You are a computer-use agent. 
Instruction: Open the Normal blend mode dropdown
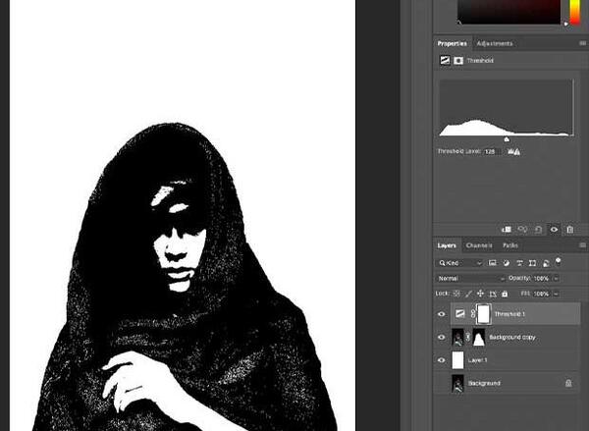[471, 279]
